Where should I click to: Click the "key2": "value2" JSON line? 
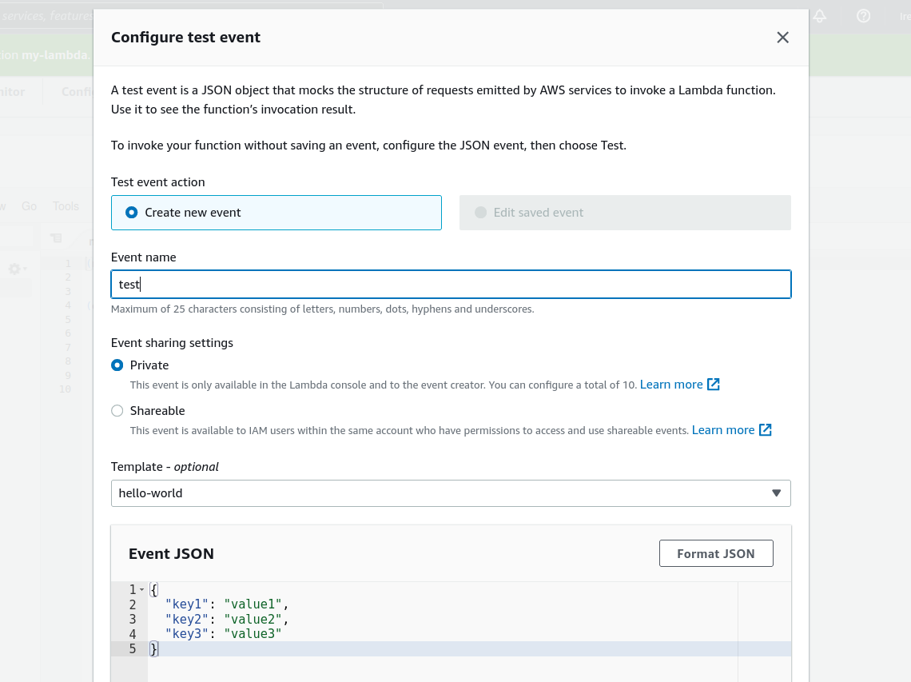point(227,619)
